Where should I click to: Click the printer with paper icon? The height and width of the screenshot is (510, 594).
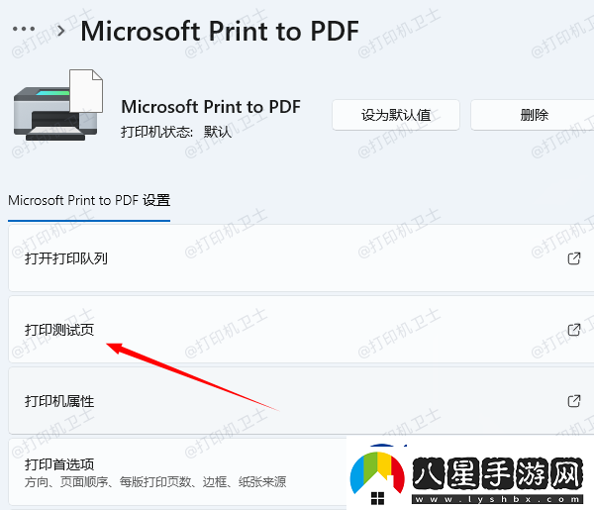tap(58, 105)
